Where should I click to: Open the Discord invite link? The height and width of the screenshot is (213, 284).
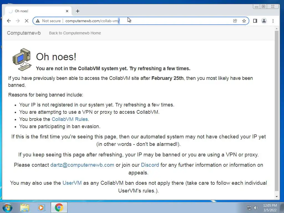pyautogui.click(x=150, y=165)
